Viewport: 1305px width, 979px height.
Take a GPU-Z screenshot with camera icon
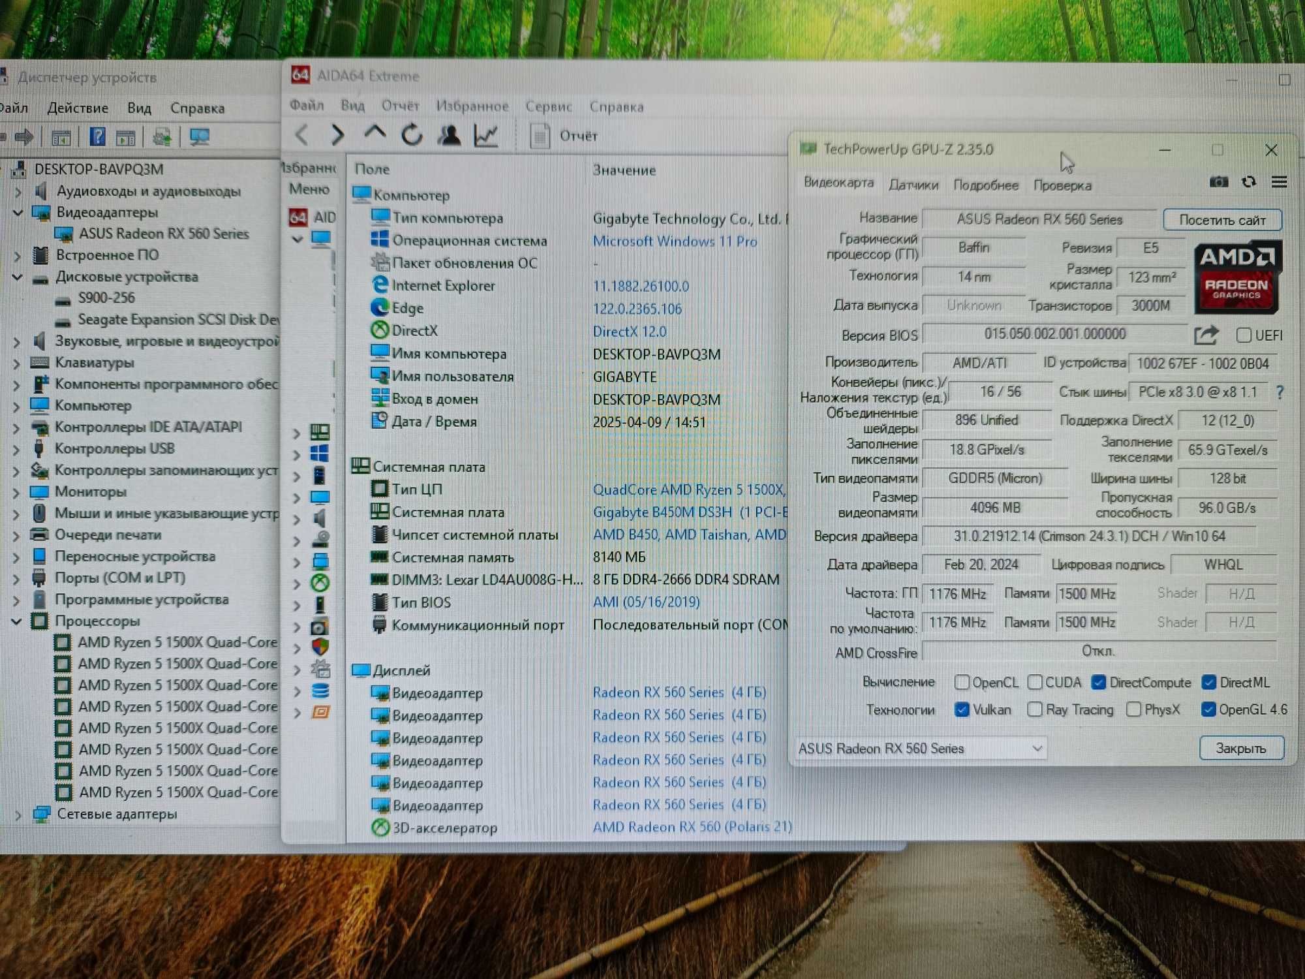[x=1218, y=182]
